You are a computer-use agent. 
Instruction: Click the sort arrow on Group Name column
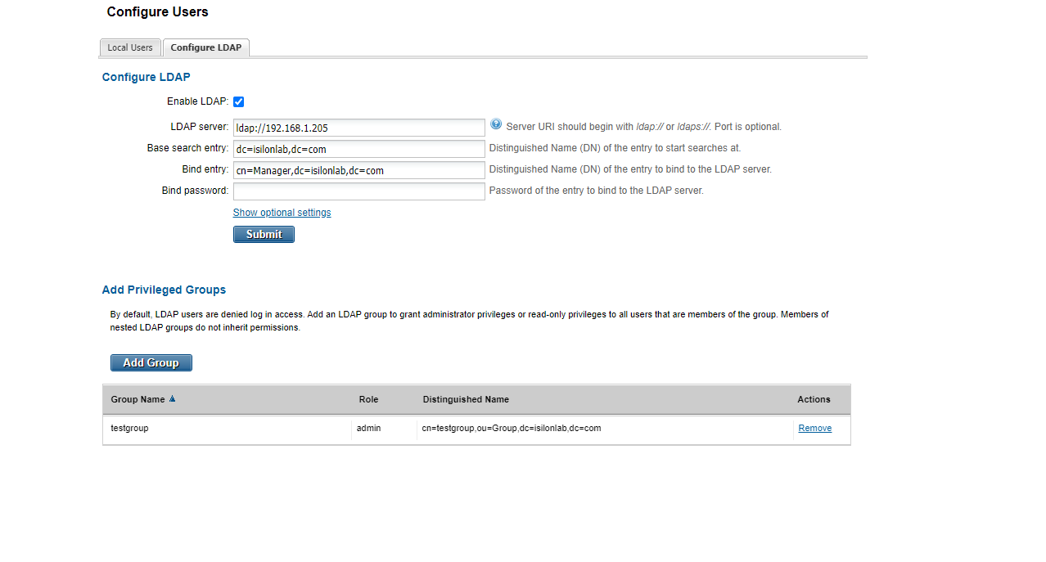[x=172, y=398]
